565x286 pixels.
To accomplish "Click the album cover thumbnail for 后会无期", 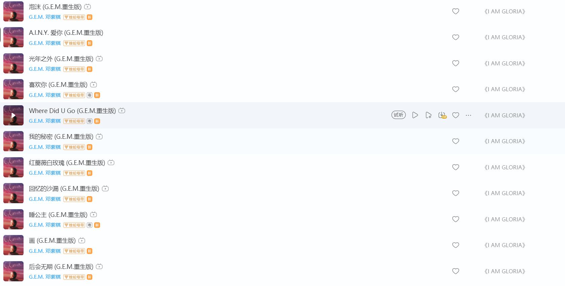I will (13, 271).
